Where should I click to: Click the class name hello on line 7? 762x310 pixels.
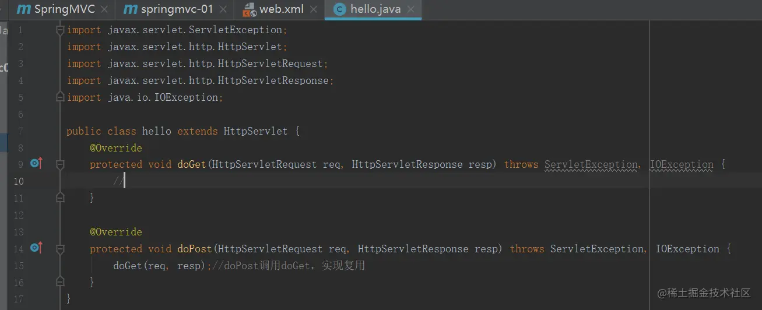[157, 131]
